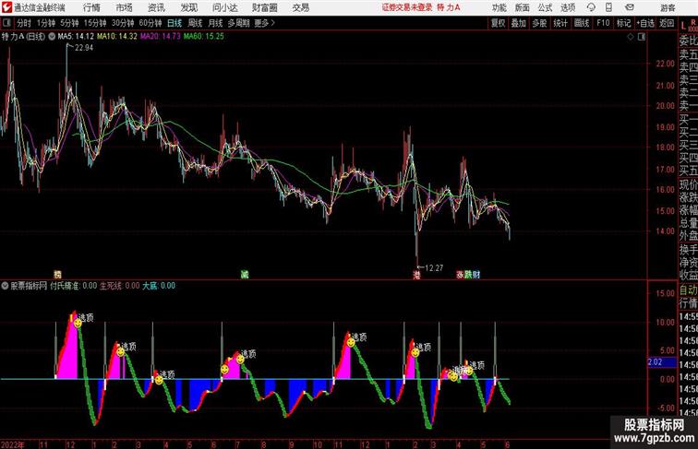This screenshot has width=698, height=449.
Task: Toggle the left panel icon beside 分时
Action: tap(6, 23)
